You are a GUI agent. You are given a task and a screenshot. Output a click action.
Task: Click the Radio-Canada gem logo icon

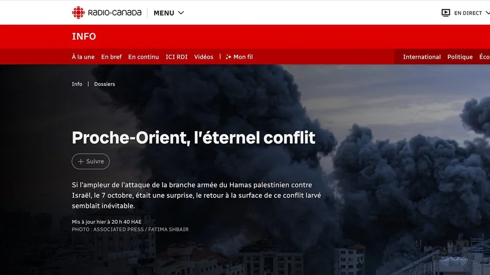pos(78,13)
